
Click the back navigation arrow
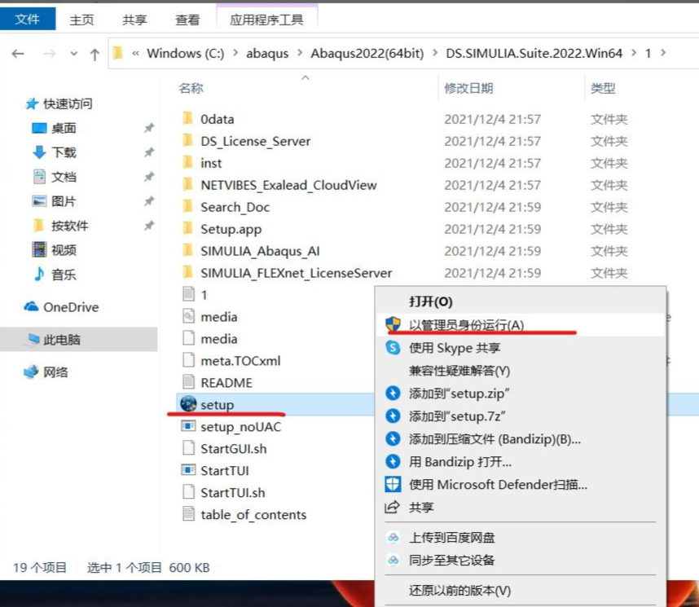(x=18, y=54)
